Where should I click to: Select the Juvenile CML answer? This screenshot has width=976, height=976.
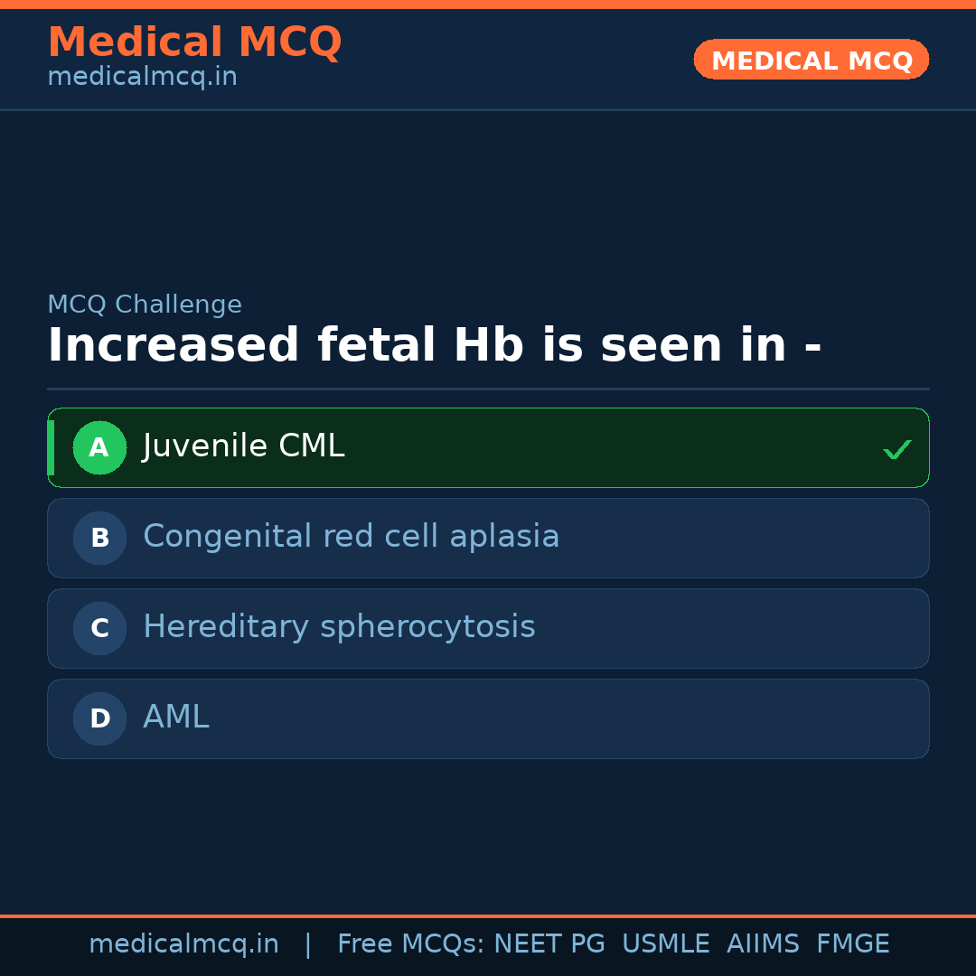tap(244, 446)
